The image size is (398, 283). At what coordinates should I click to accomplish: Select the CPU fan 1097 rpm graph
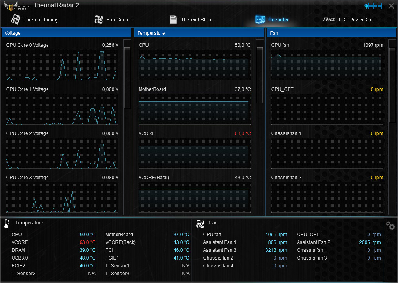(327, 65)
